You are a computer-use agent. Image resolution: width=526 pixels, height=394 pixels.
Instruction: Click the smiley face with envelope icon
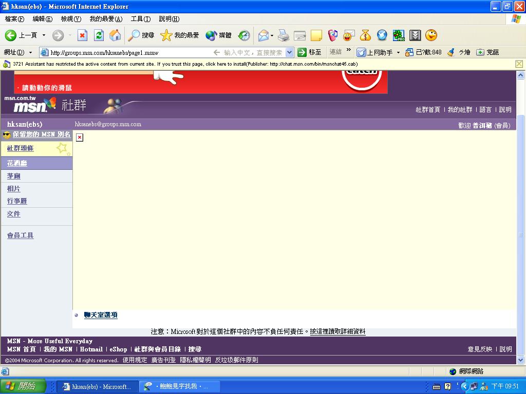(349, 35)
